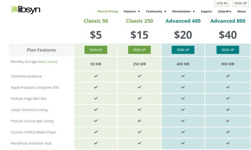Click the Libsyn logo

click(26, 10)
